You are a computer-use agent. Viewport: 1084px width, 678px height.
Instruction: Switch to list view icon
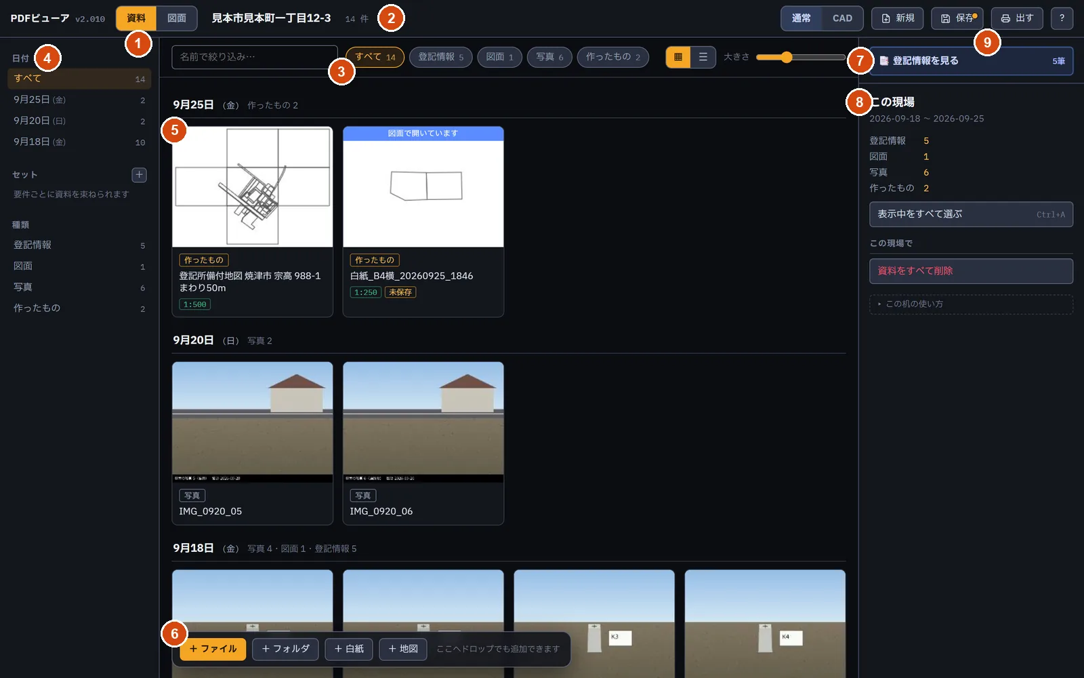pyautogui.click(x=703, y=57)
